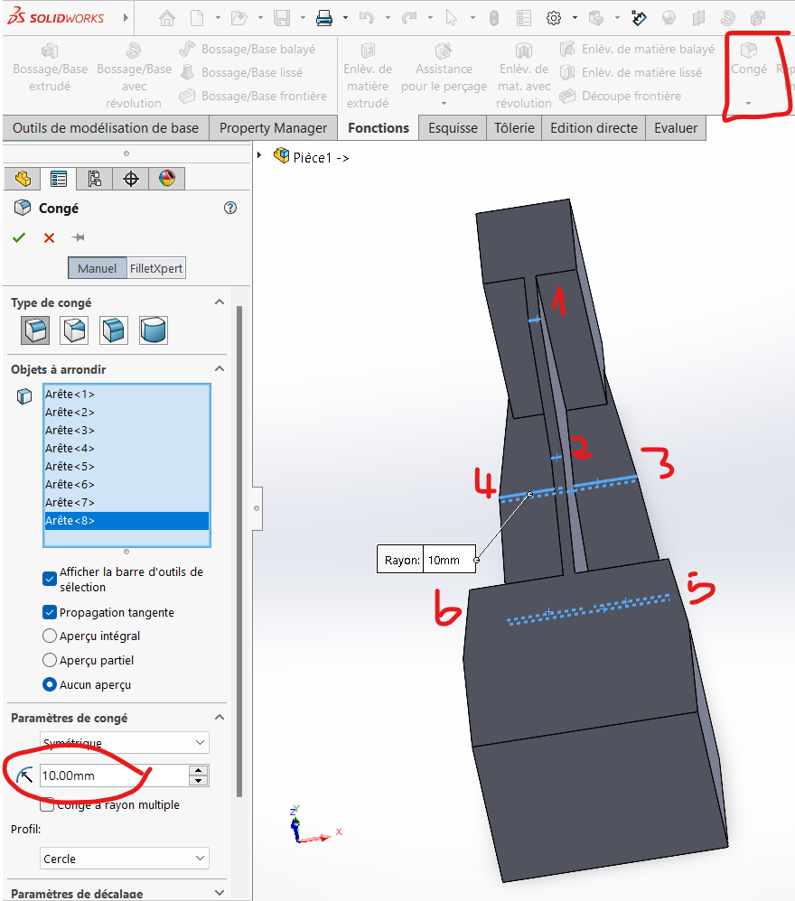Select Enlèv. de matière balayé tool

pyautogui.click(x=637, y=50)
